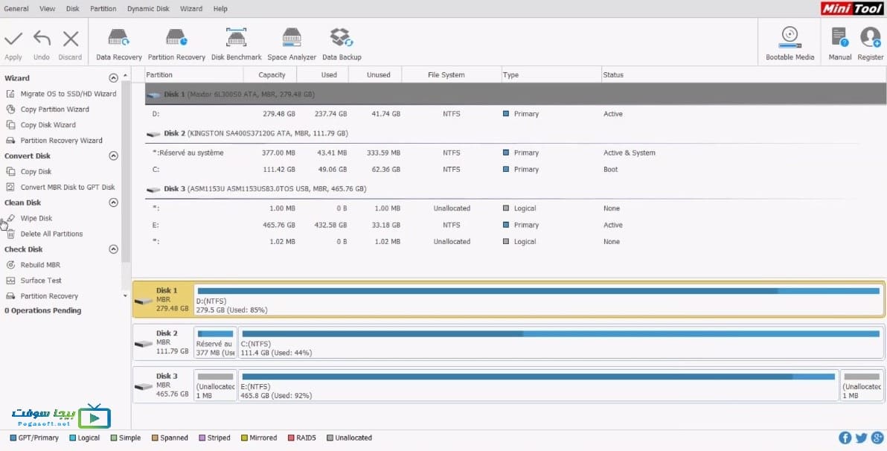
Task: Collapse the Convert Disk section
Action: 113,156
